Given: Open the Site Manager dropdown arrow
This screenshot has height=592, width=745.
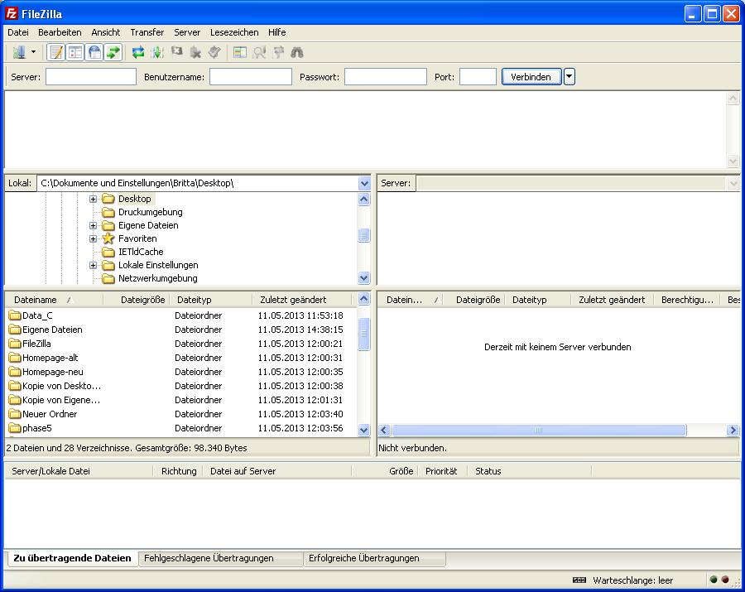Looking at the screenshot, I should [x=33, y=52].
